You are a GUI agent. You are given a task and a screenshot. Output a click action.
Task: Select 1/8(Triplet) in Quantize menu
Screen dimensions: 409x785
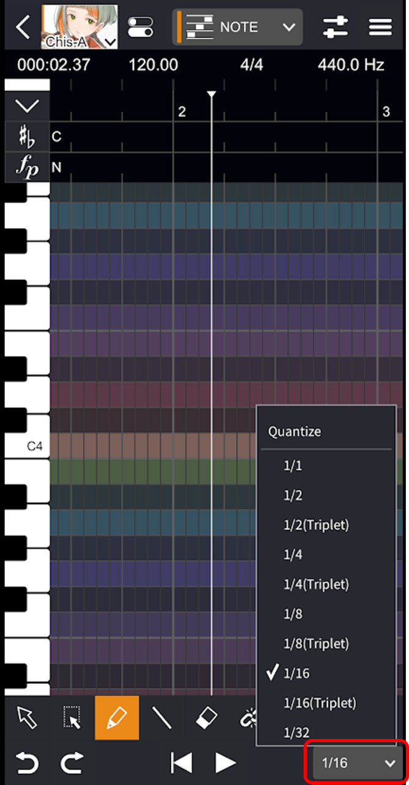point(316,643)
